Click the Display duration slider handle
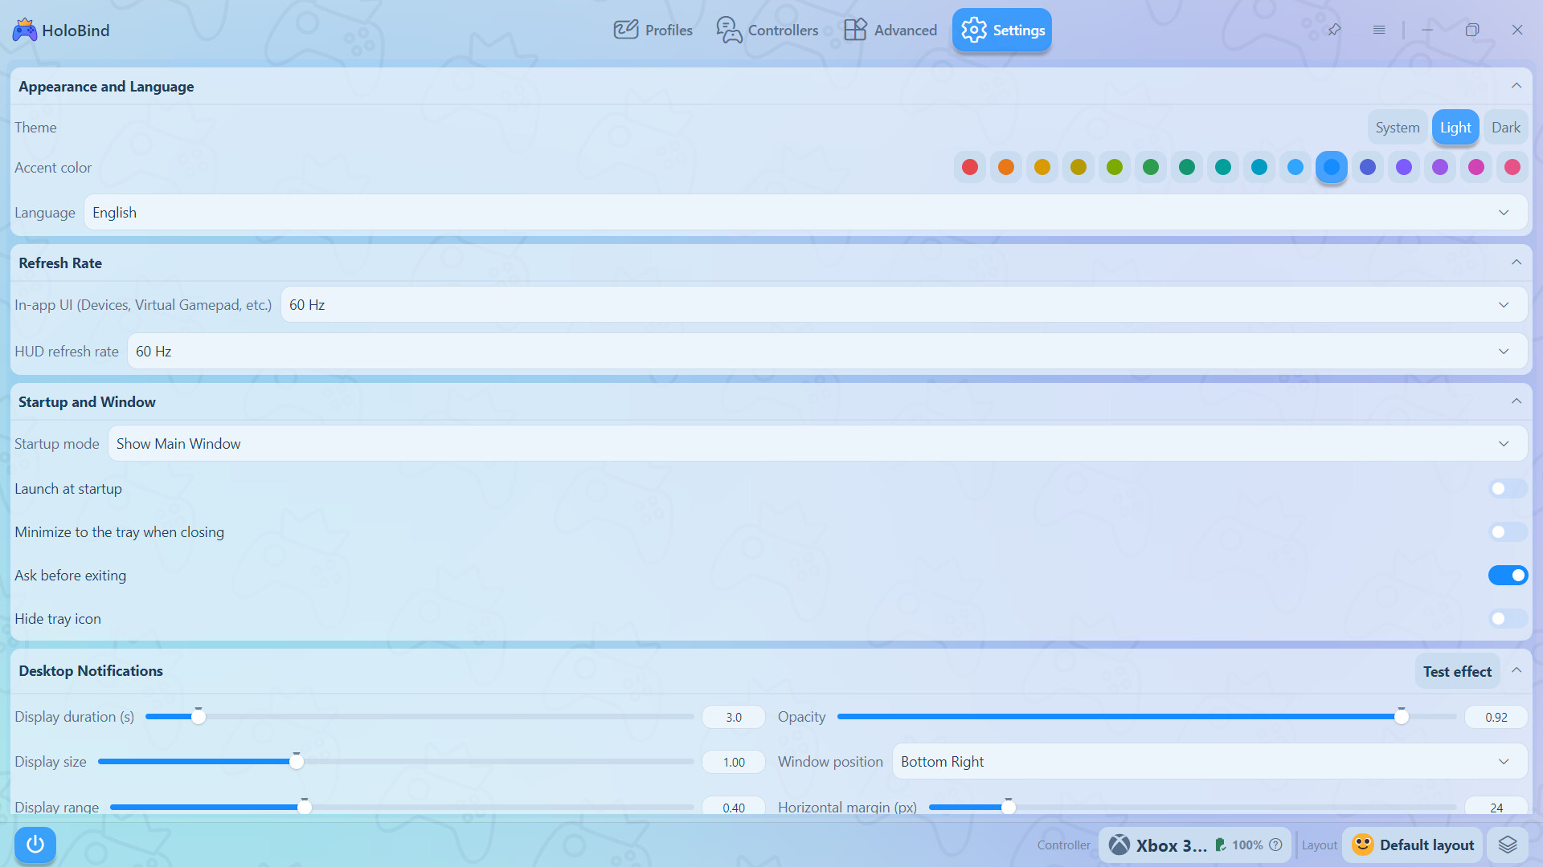The width and height of the screenshot is (1543, 867). click(199, 717)
